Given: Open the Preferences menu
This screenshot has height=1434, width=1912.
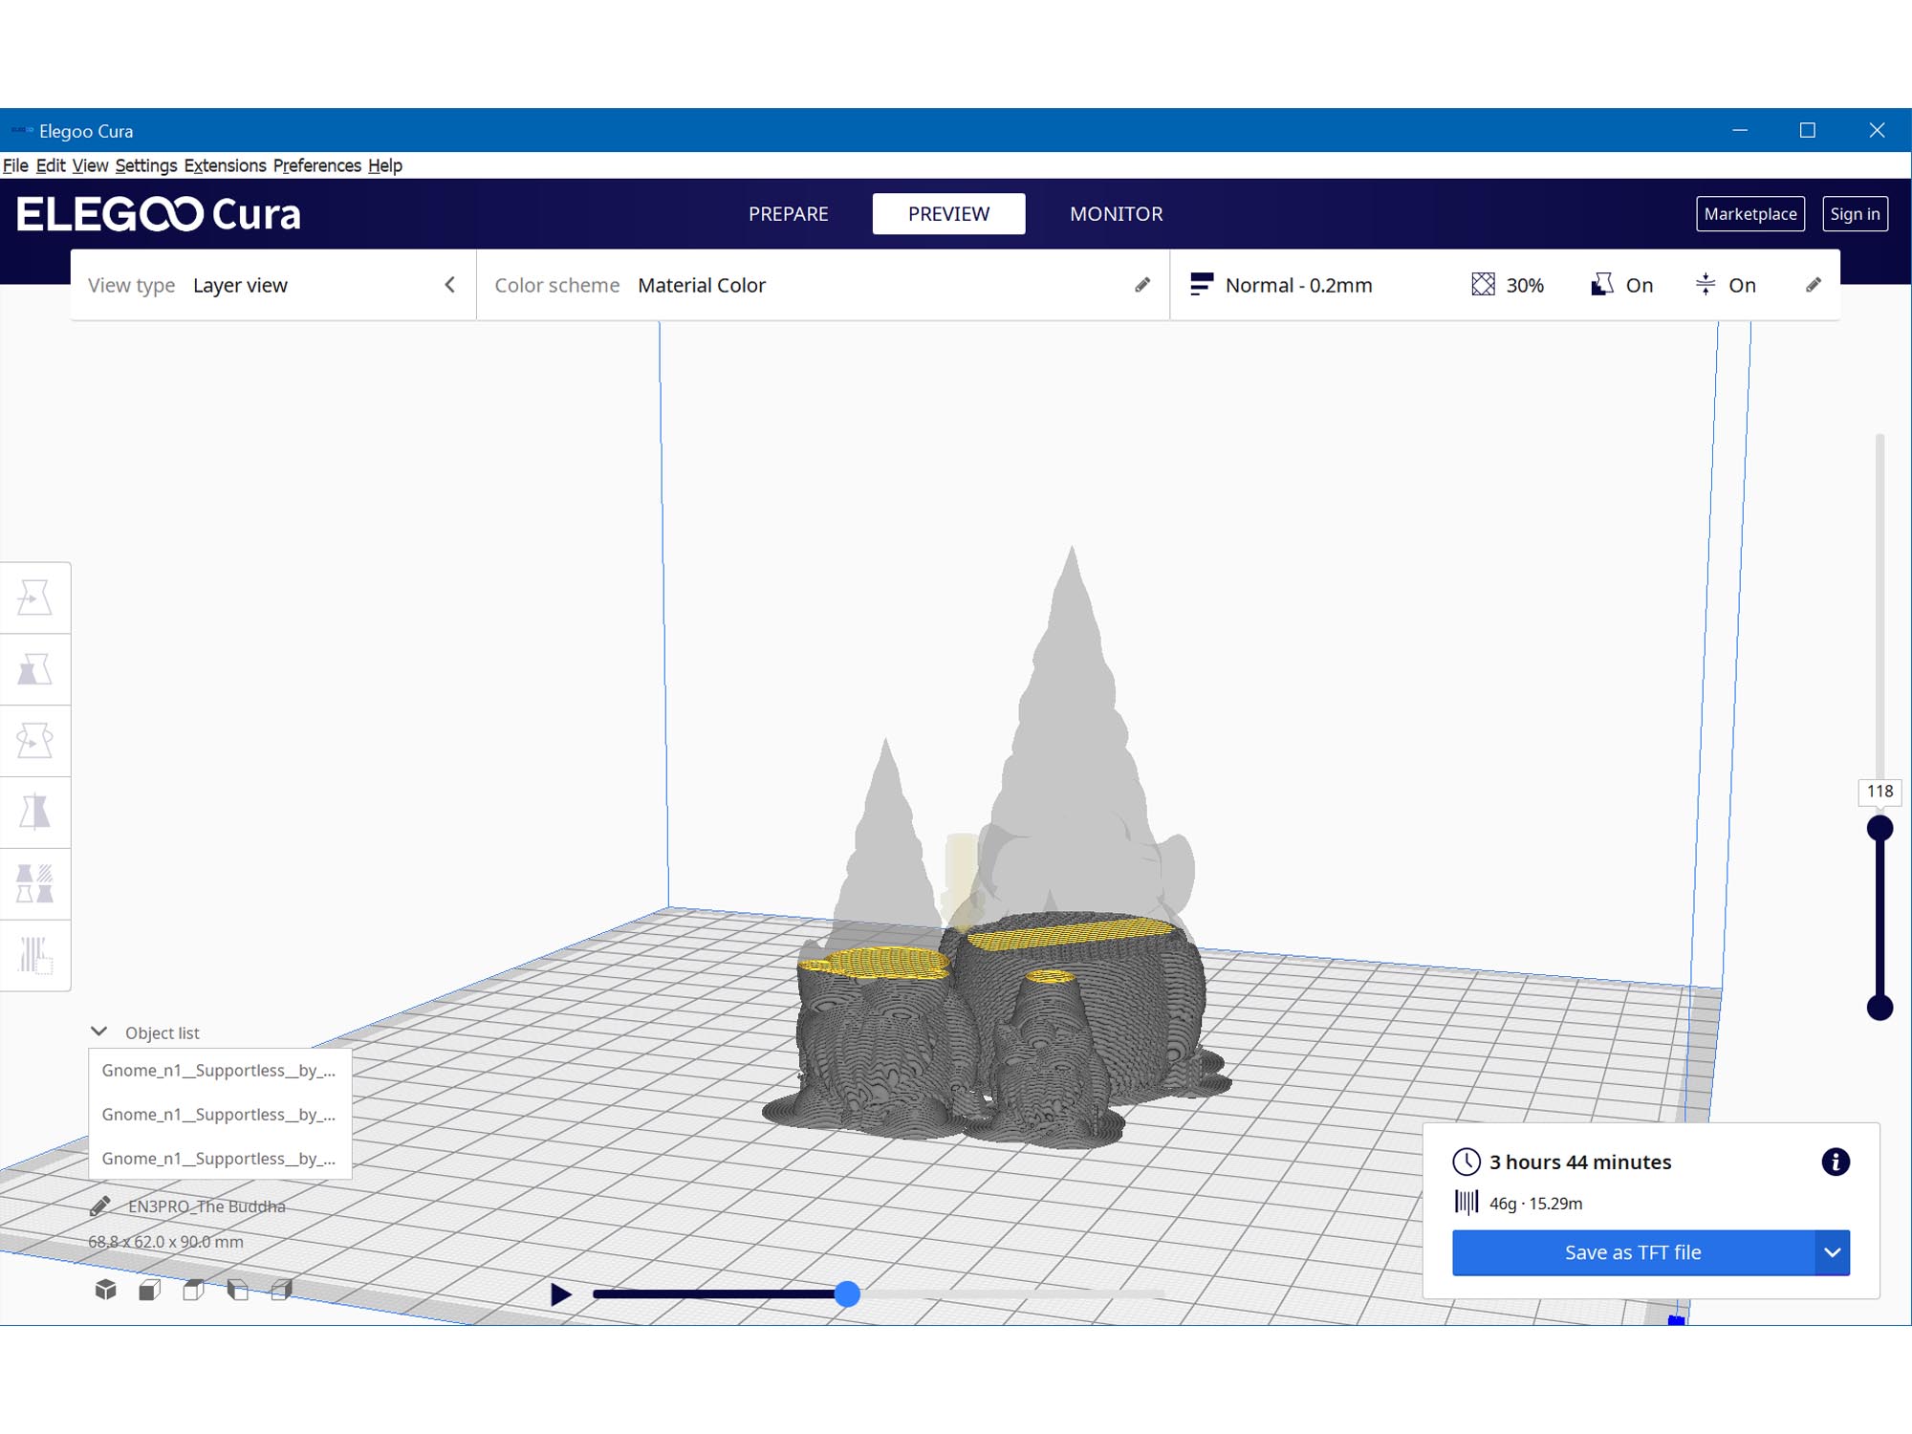Looking at the screenshot, I should click(316, 165).
